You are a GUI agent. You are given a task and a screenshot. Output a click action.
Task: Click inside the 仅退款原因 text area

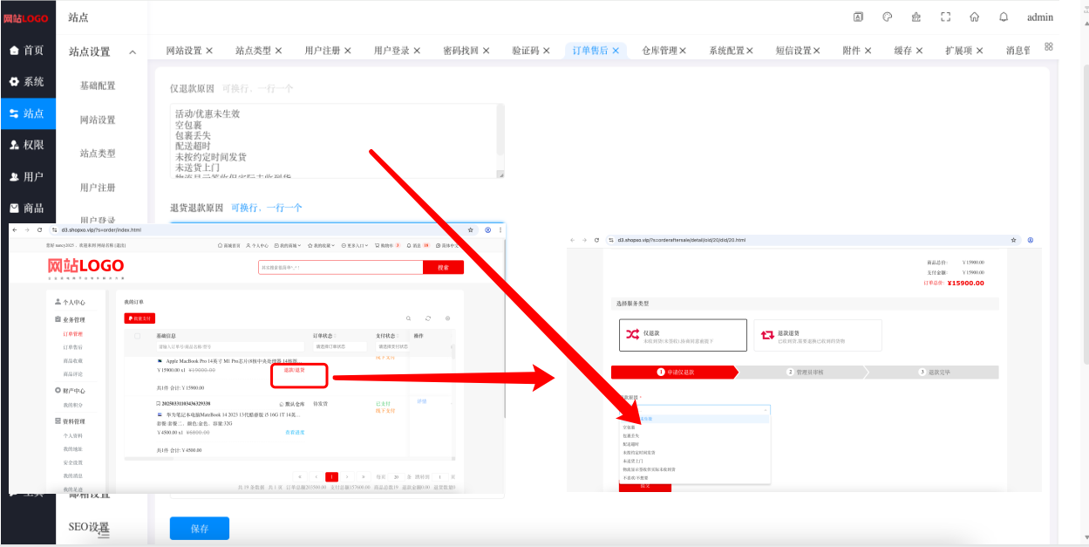point(337,140)
